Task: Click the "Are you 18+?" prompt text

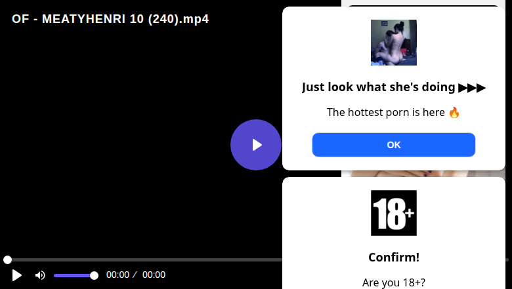Action: (393, 282)
